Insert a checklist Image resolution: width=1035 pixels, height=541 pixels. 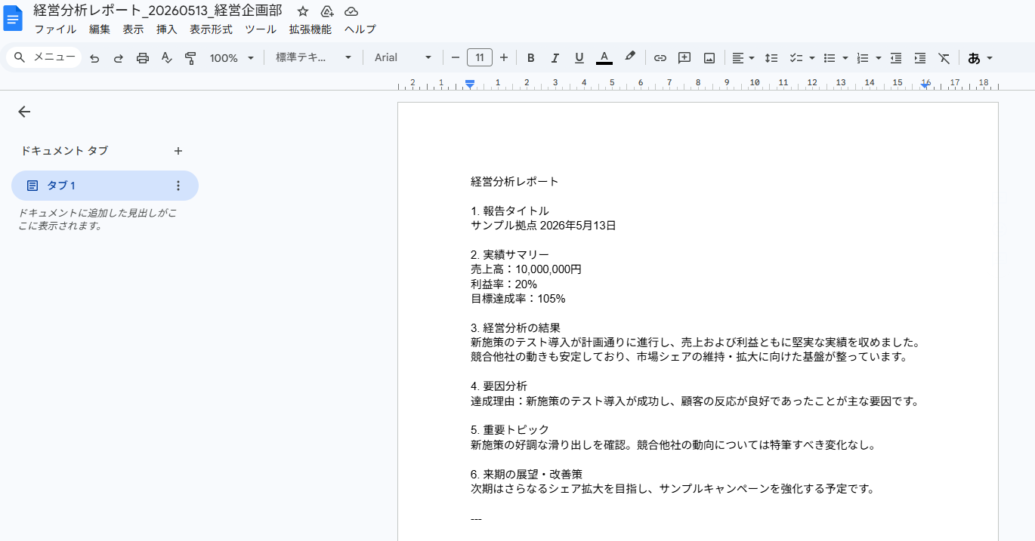(x=796, y=58)
